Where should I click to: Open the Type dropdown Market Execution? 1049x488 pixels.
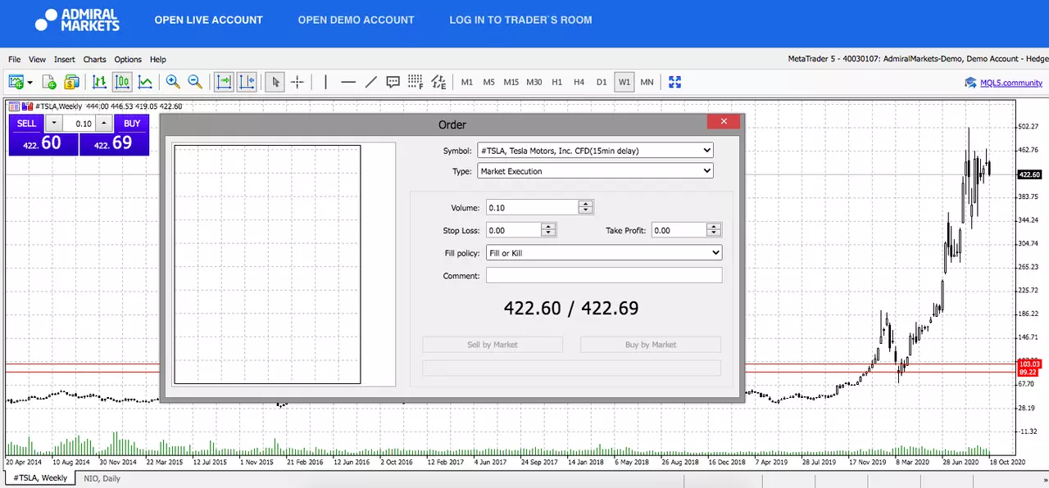coord(596,171)
